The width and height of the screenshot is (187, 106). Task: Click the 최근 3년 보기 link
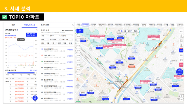pyautogui.click(x=34, y=70)
